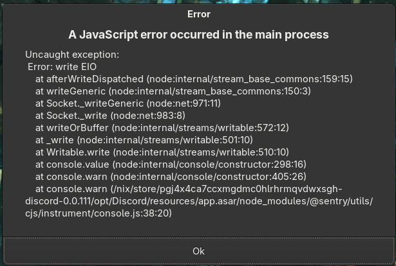Click the "A JavaScript error occurred" heading

(198, 34)
